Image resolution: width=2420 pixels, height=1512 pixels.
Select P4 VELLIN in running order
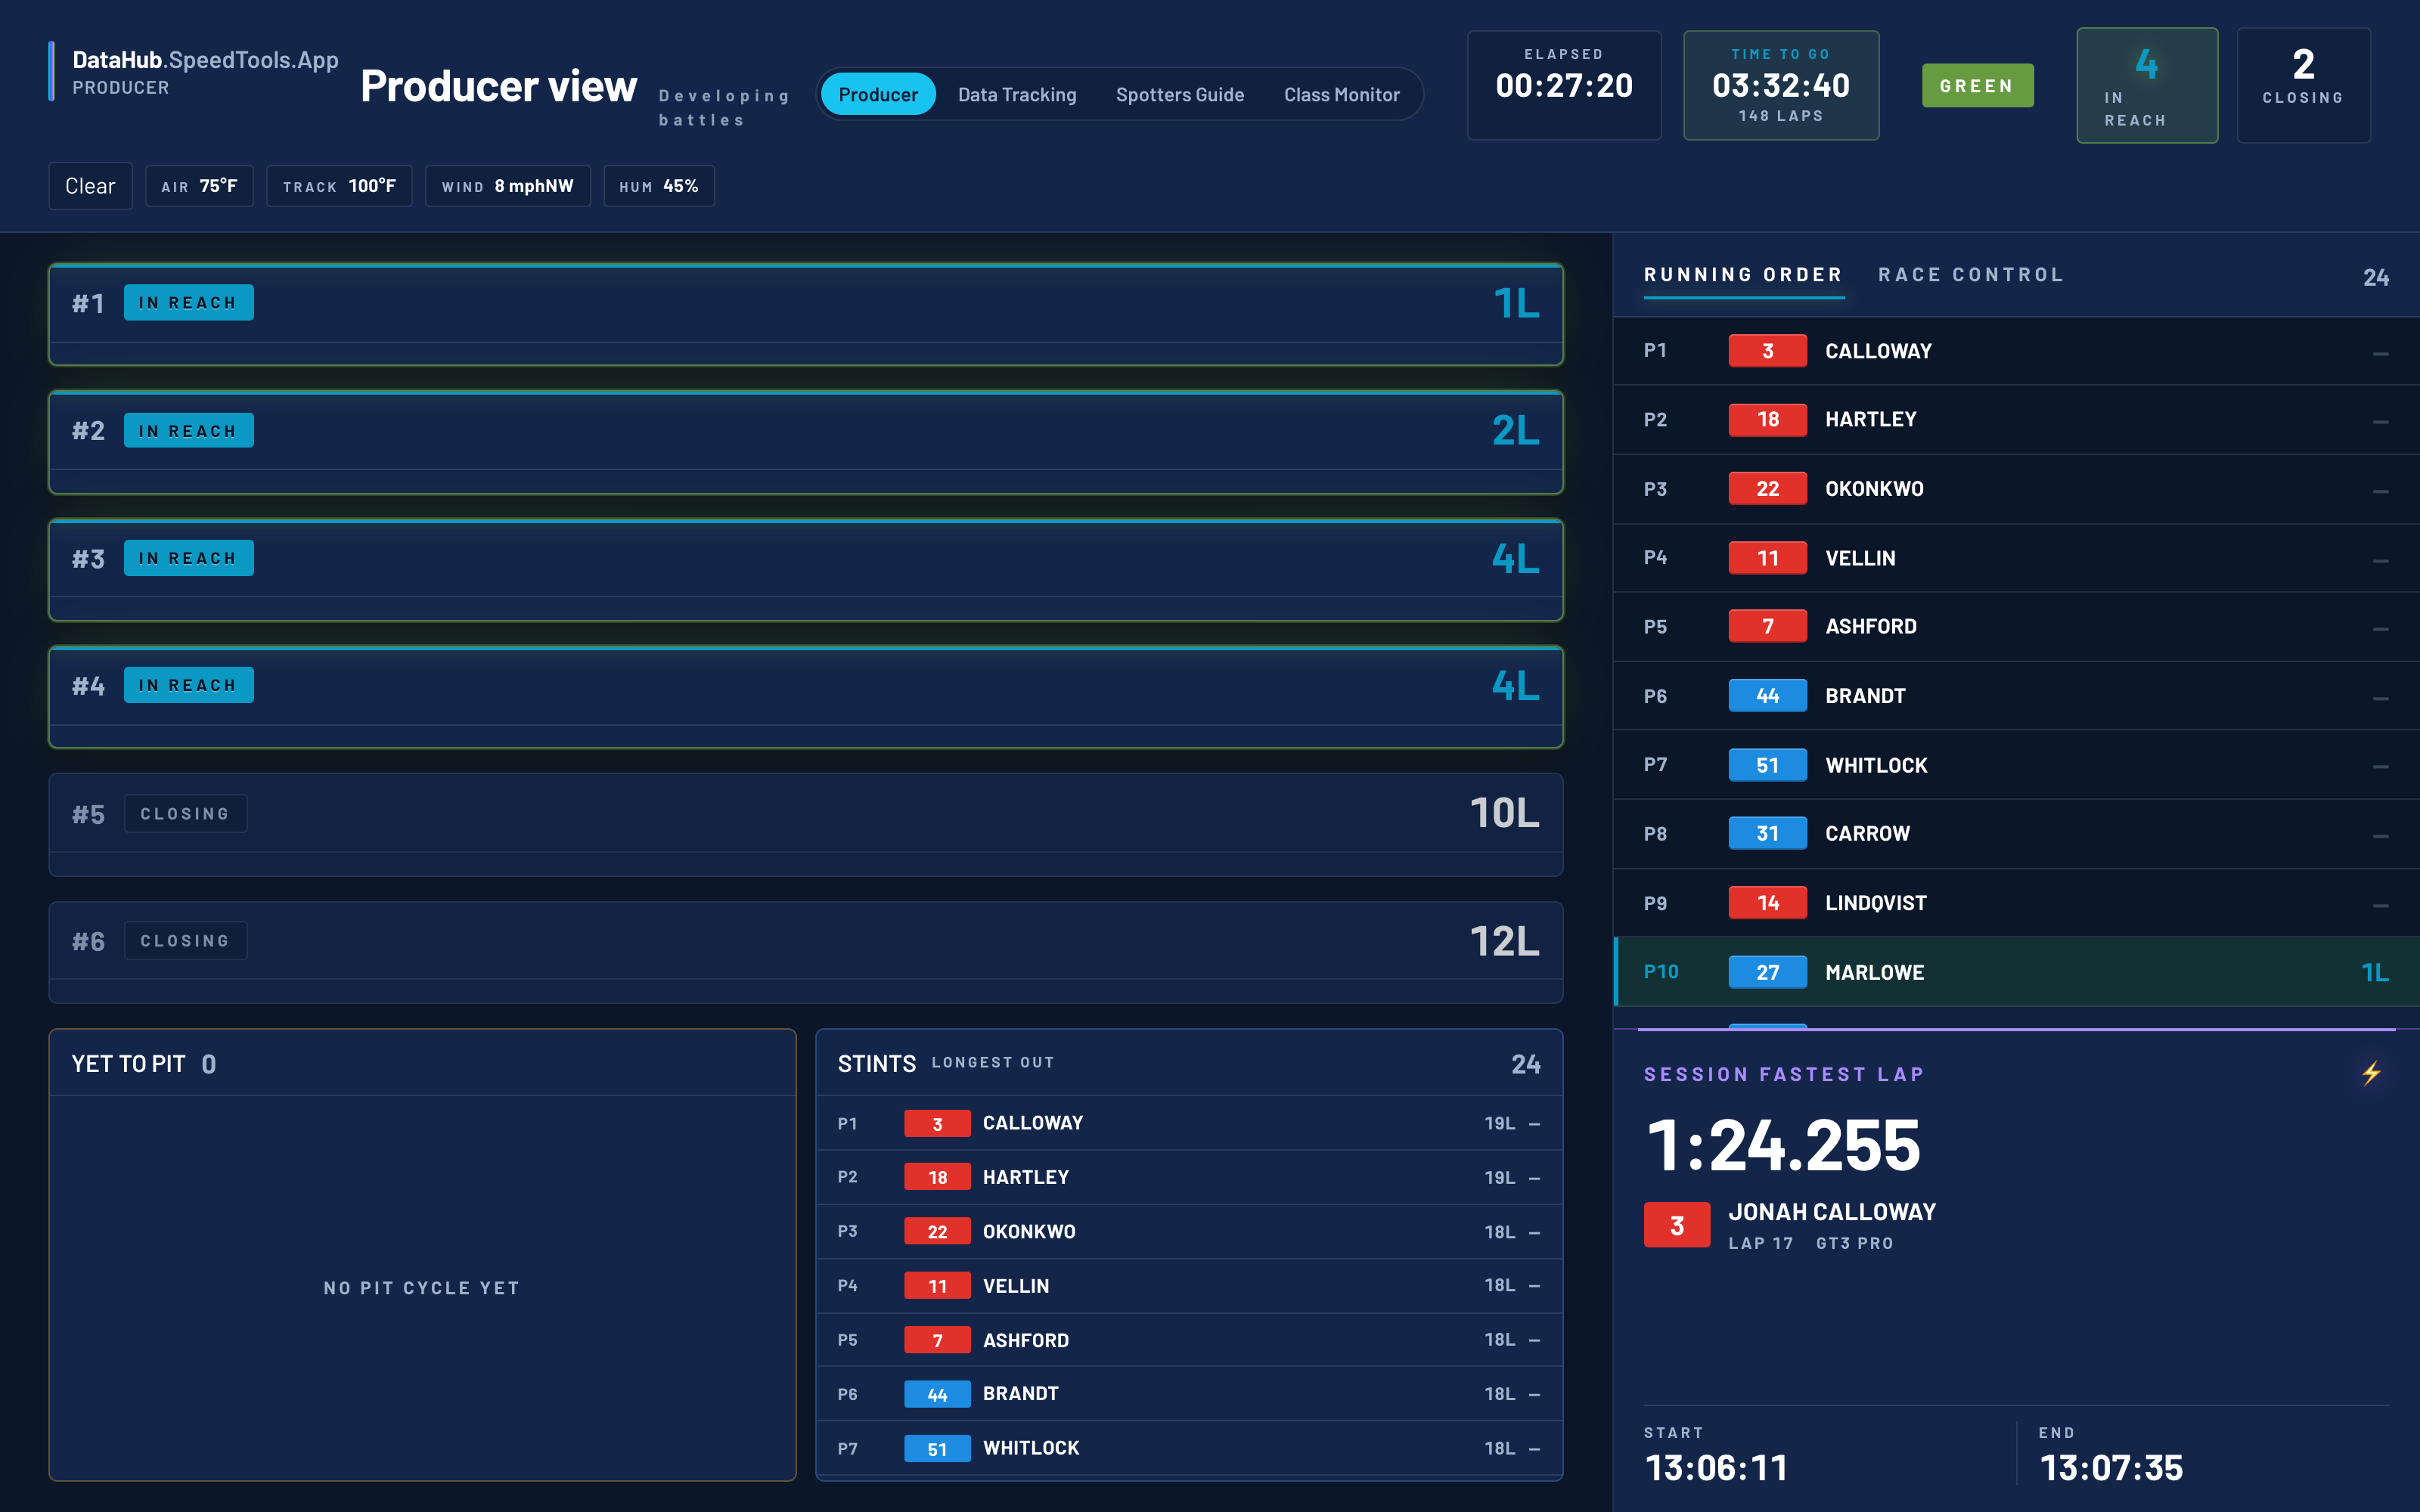tap(2016, 558)
